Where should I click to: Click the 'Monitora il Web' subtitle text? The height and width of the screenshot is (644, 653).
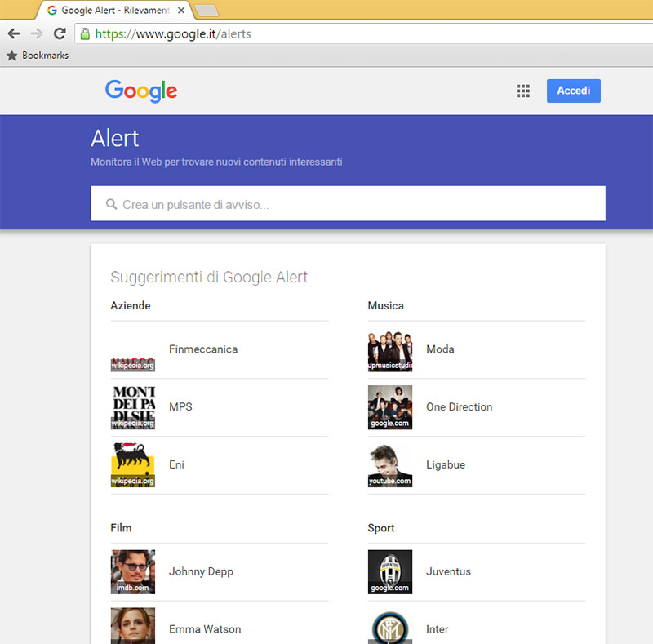216,162
